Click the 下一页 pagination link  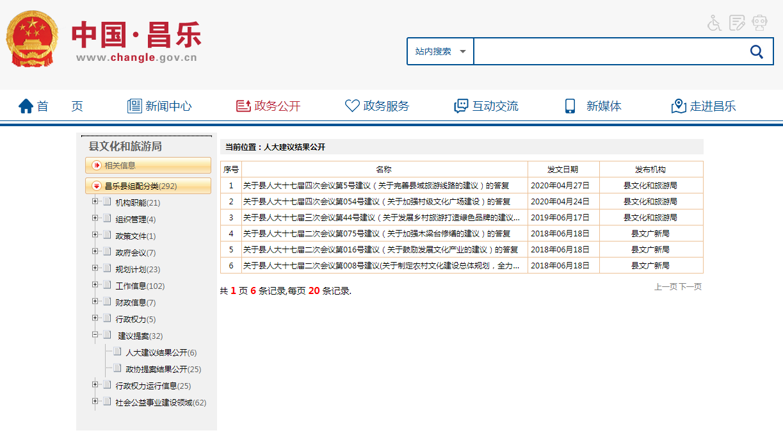coord(690,287)
